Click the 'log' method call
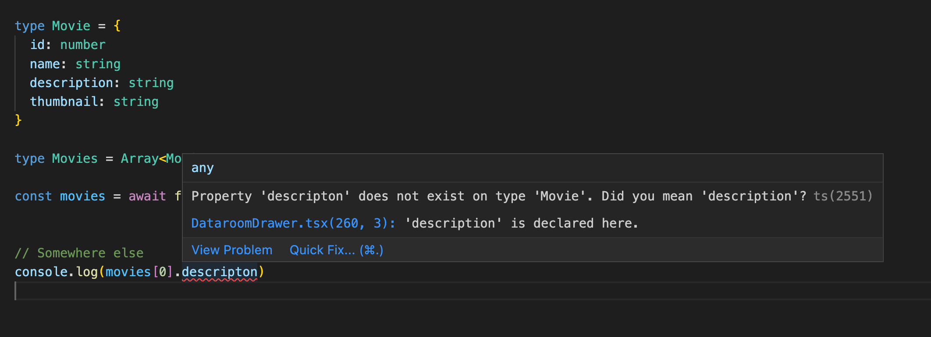This screenshot has width=931, height=337. pos(87,272)
